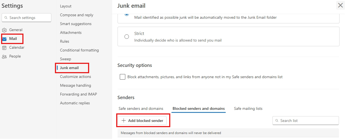Click the Search settings input field
Screen dimensions: 345x139
(29, 18)
